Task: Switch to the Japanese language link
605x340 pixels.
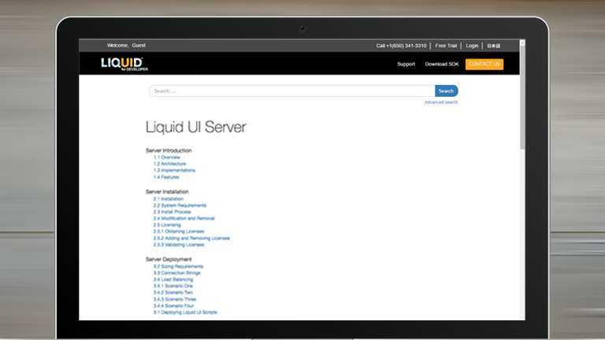Action: click(x=493, y=46)
